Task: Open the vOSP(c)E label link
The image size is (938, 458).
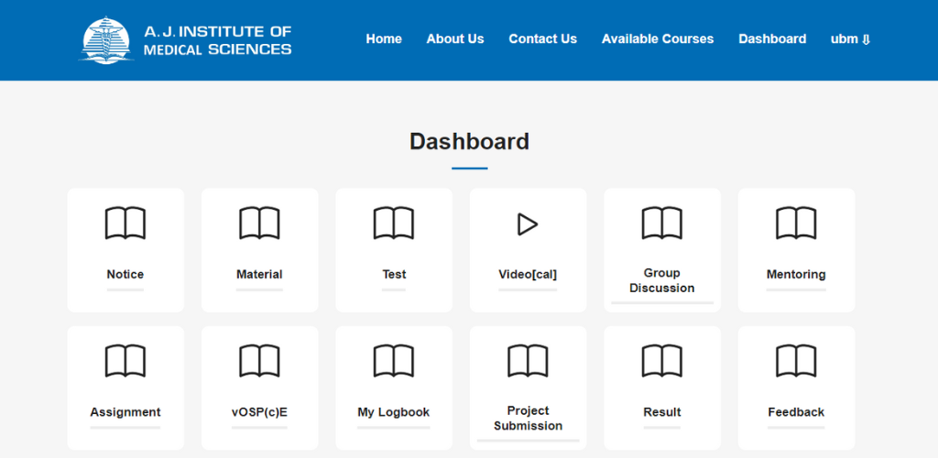Action: 259,412
